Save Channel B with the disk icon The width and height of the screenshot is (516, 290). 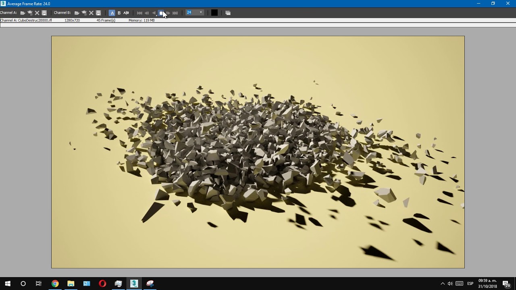click(x=98, y=13)
